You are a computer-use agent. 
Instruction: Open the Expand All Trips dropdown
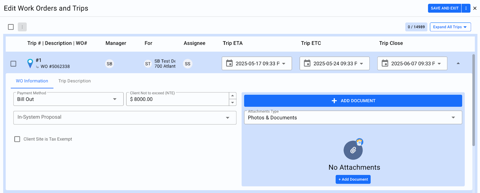click(450, 27)
